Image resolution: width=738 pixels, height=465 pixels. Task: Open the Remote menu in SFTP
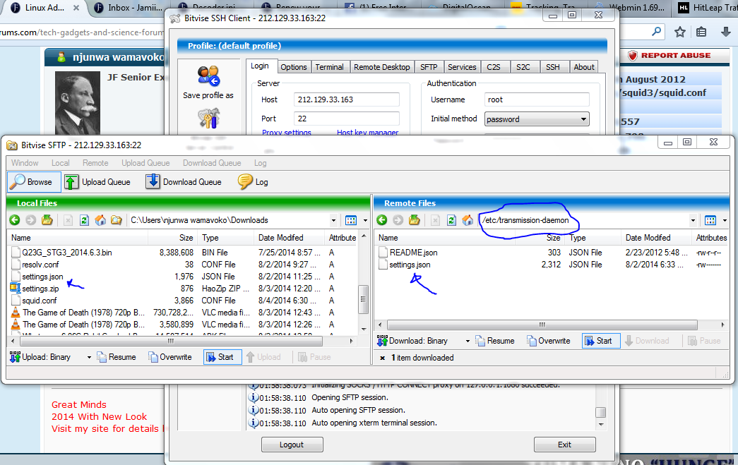point(95,163)
